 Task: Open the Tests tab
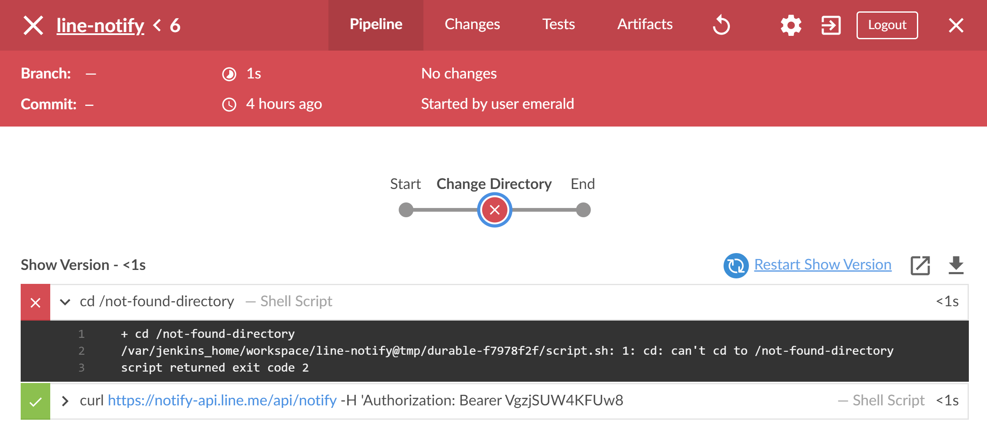(x=558, y=24)
